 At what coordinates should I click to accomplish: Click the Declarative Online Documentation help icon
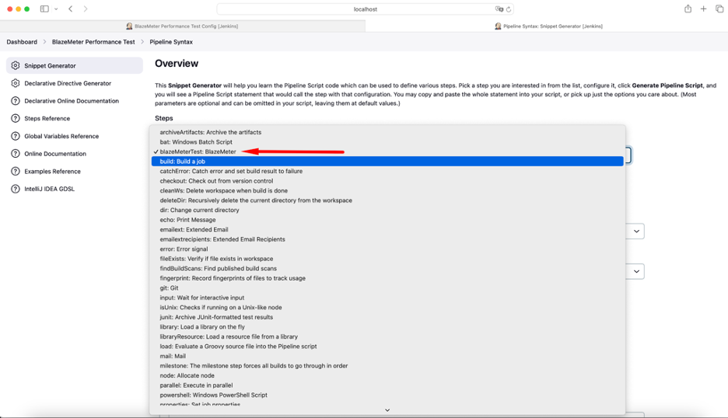click(16, 101)
